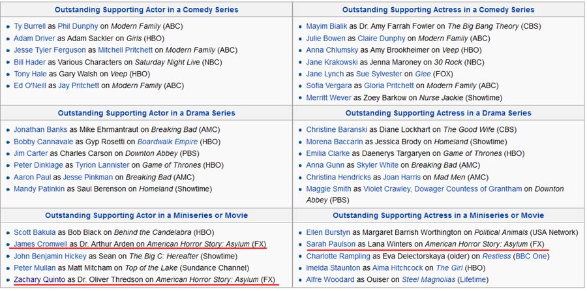Open the underlined James Cromwell link

(40, 243)
